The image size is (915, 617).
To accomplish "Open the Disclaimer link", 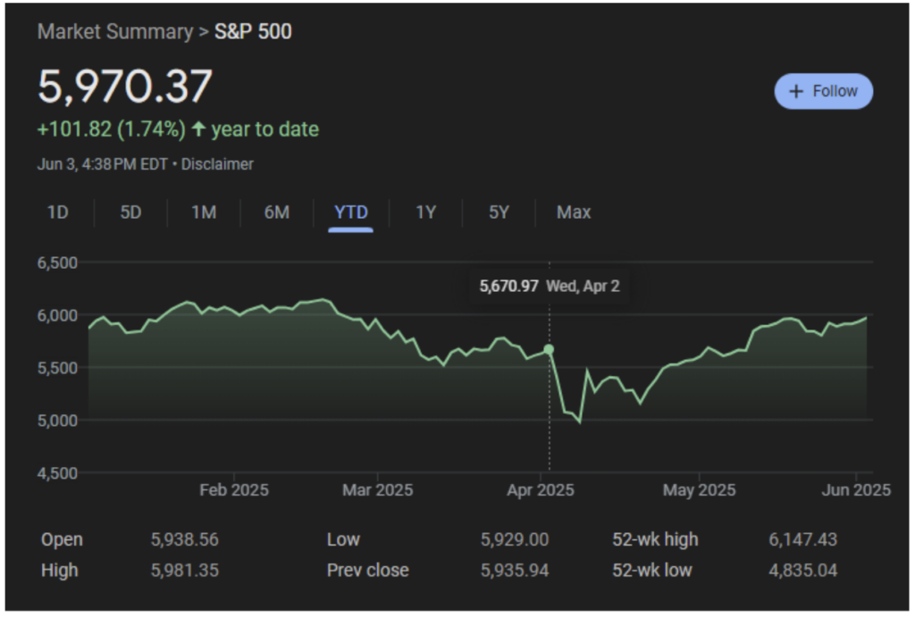I will tap(217, 164).
